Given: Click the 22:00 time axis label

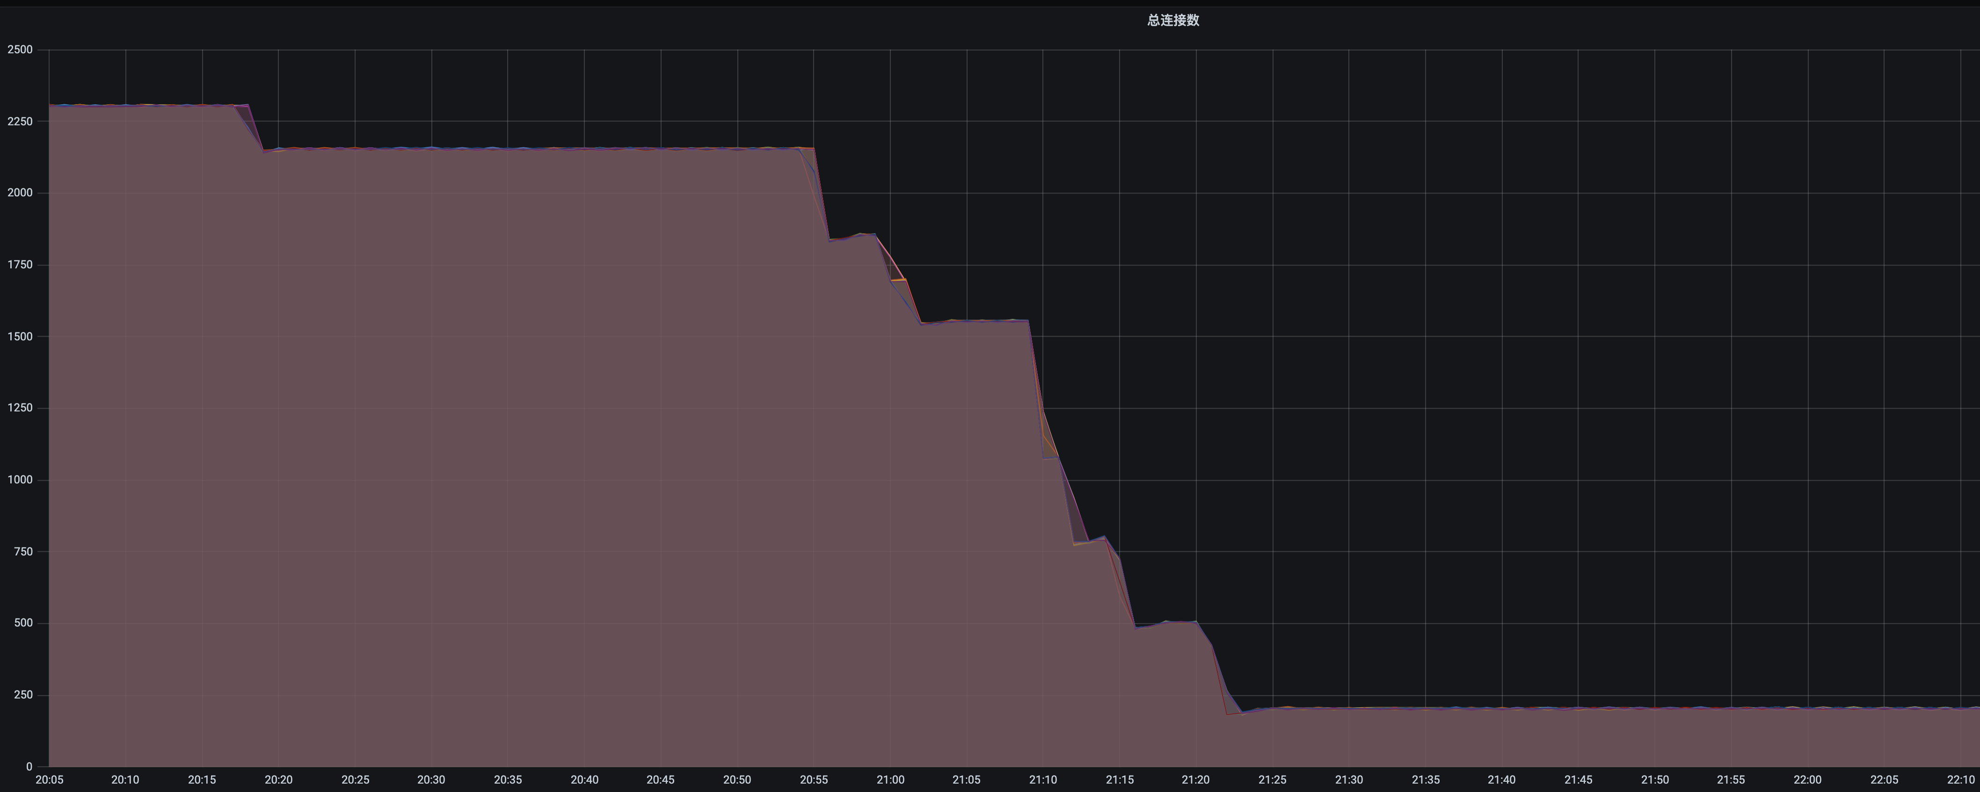Looking at the screenshot, I should [1807, 780].
